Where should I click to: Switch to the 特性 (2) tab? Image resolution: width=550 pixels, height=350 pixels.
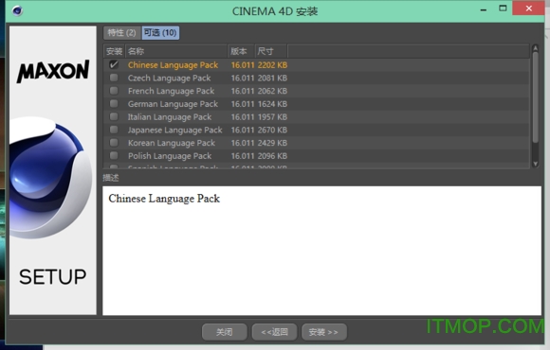pyautogui.click(x=121, y=33)
